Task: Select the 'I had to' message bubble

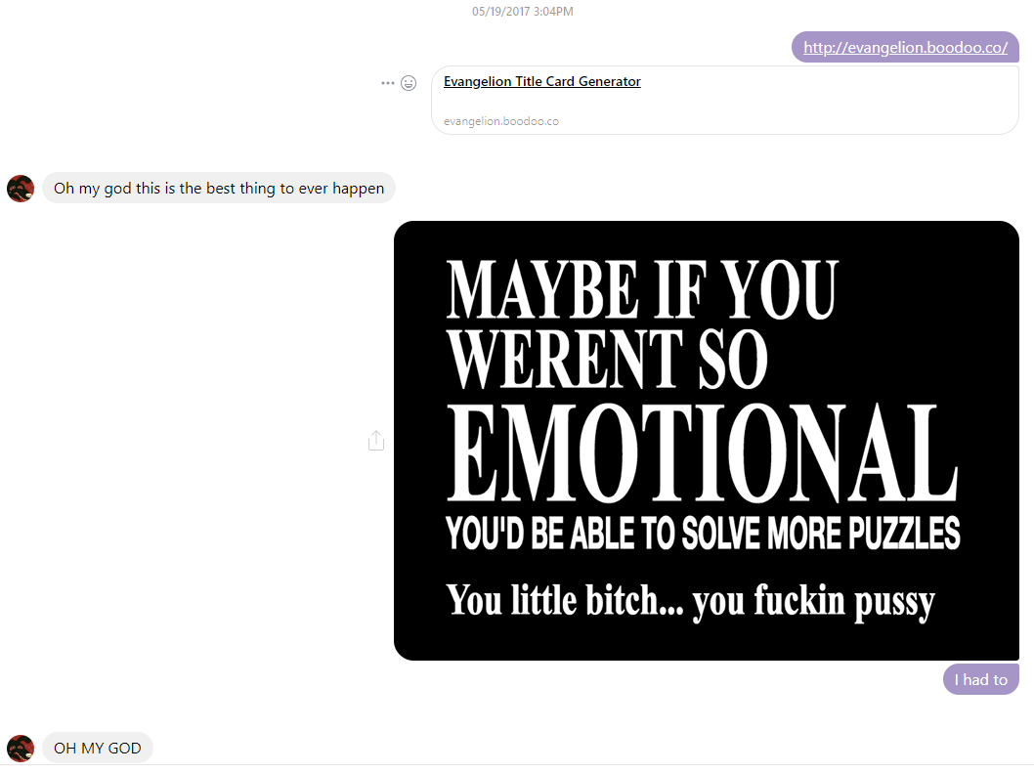Action: pos(980,679)
